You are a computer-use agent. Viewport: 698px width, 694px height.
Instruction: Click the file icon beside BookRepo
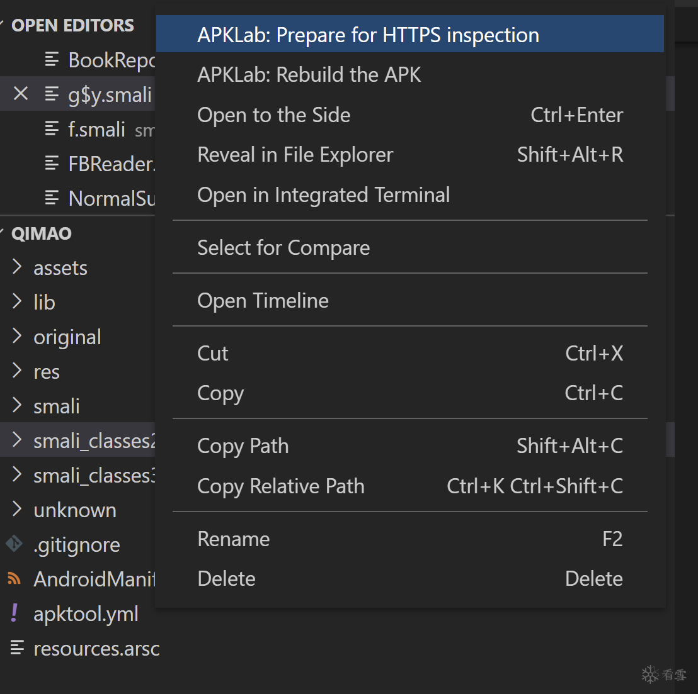pyautogui.click(x=52, y=60)
